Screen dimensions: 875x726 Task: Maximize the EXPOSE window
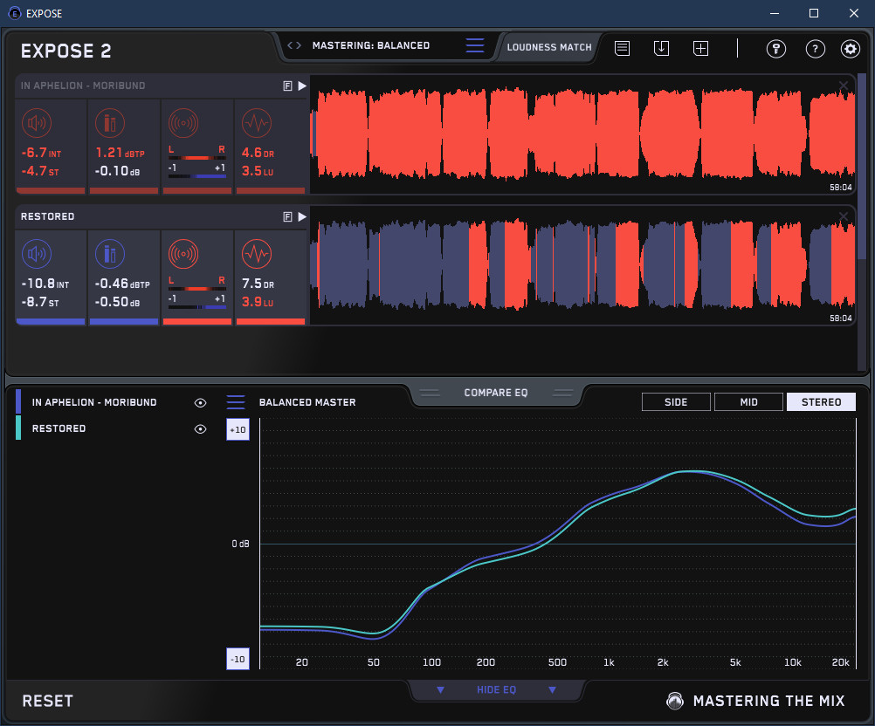click(x=814, y=13)
